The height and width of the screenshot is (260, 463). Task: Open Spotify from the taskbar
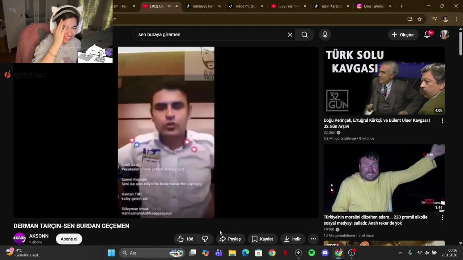(312, 253)
